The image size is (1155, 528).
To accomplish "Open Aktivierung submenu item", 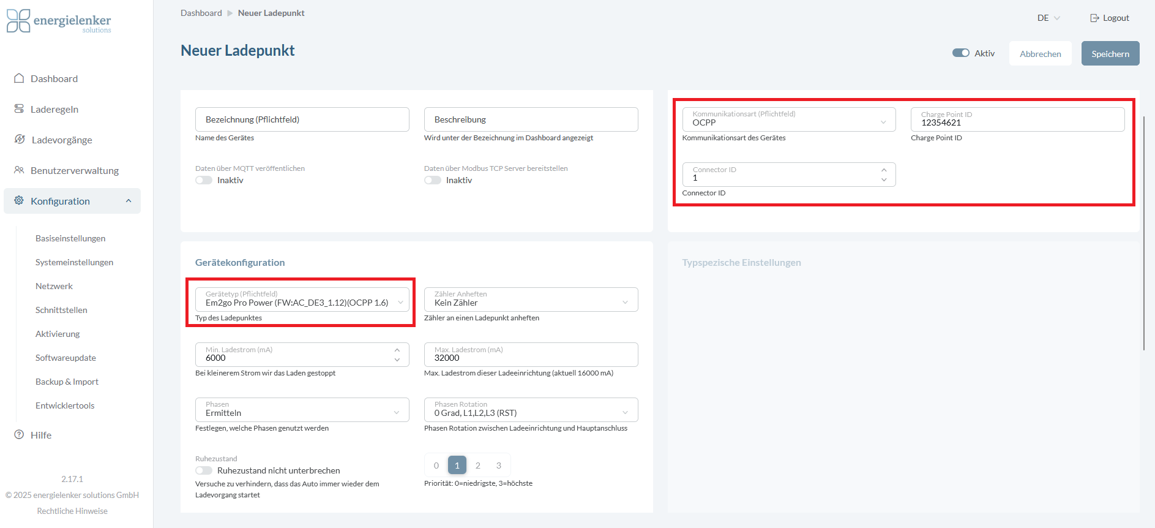I will [x=58, y=334].
